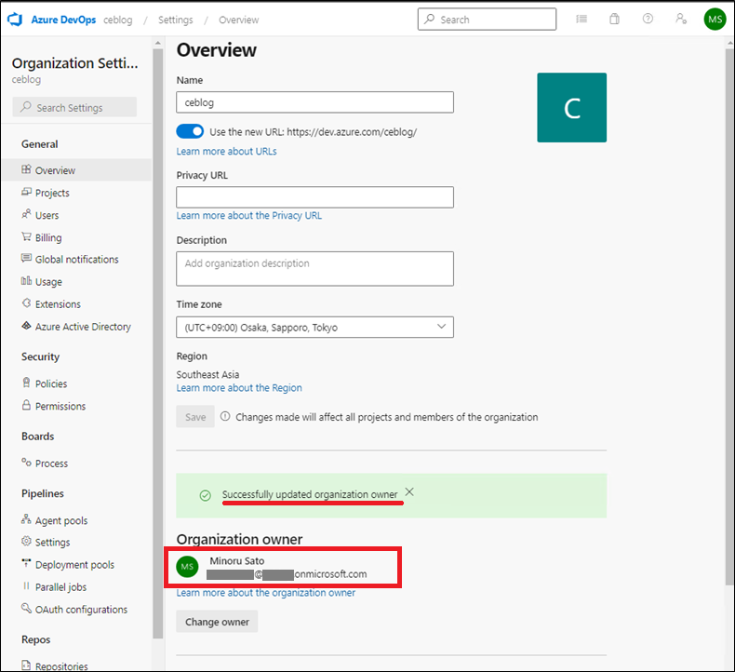Open the Time zone dropdown
The image size is (735, 672).
[x=314, y=328]
